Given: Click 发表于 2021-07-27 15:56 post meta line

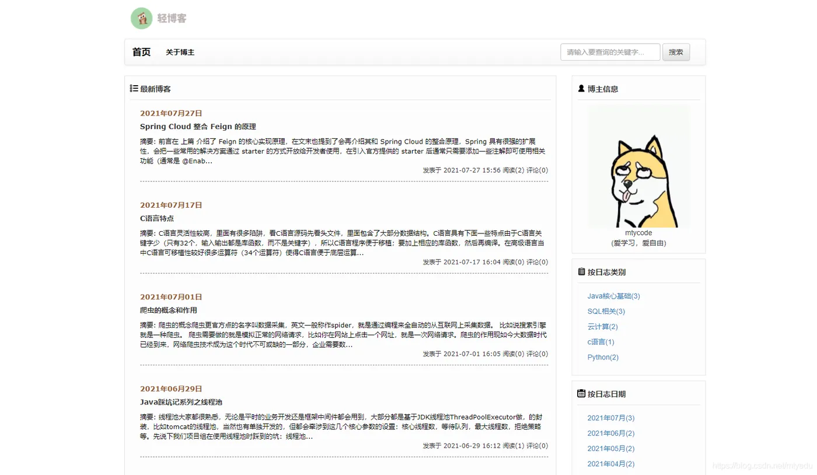Looking at the screenshot, I should pos(486,170).
